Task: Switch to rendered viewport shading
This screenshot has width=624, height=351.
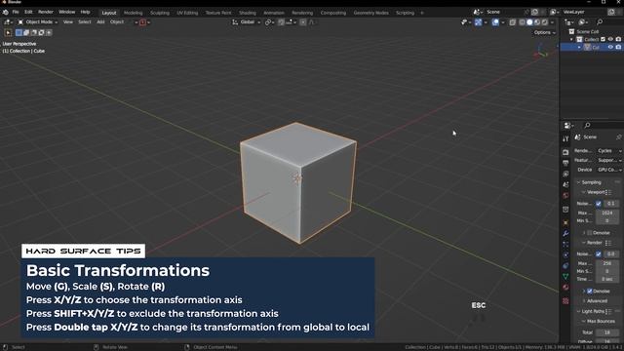Action: pos(545,22)
